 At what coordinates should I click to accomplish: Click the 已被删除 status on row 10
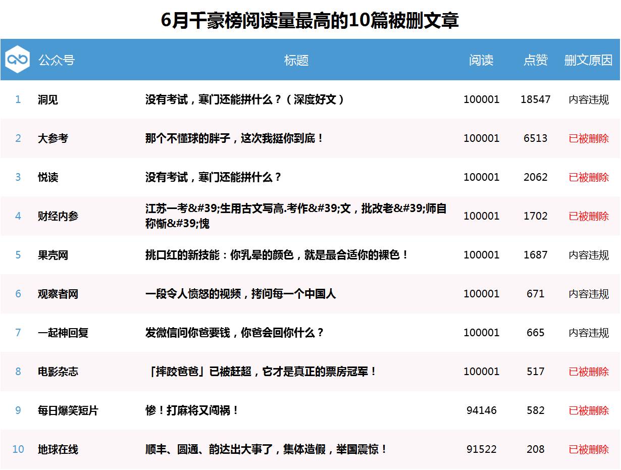click(x=589, y=449)
